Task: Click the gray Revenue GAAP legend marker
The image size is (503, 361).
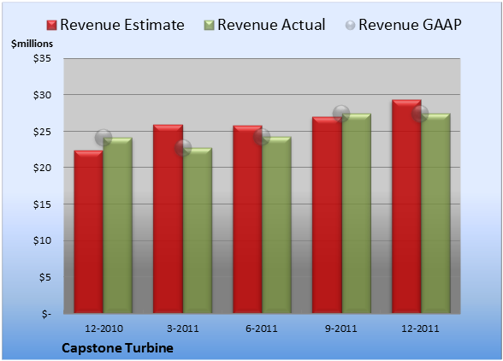Action: (351, 26)
